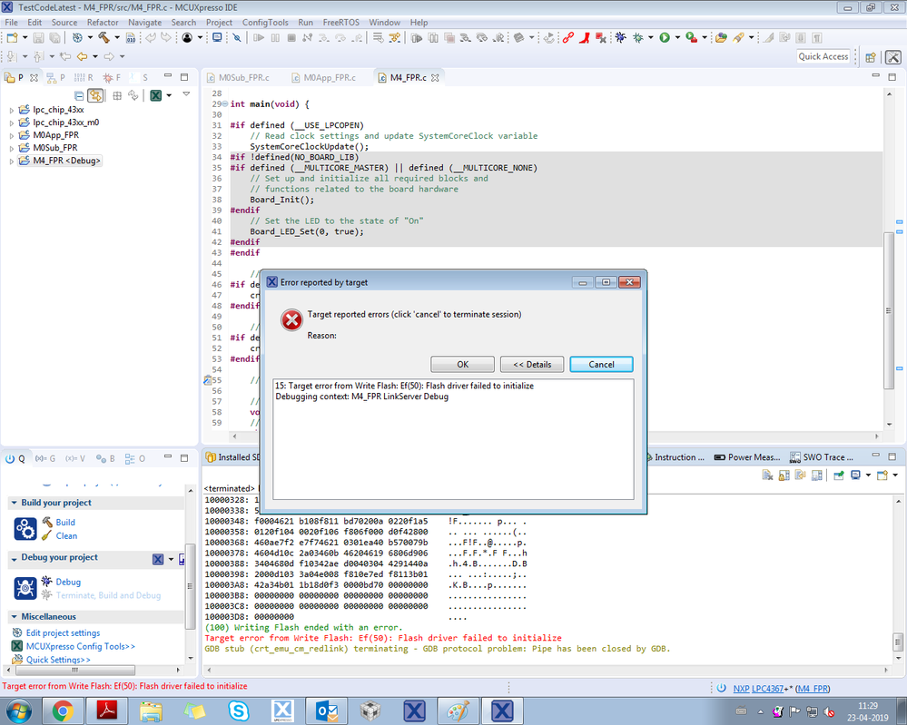907x725 pixels.
Task: Close the M4_FPR.c editor tab
Action: point(435,77)
